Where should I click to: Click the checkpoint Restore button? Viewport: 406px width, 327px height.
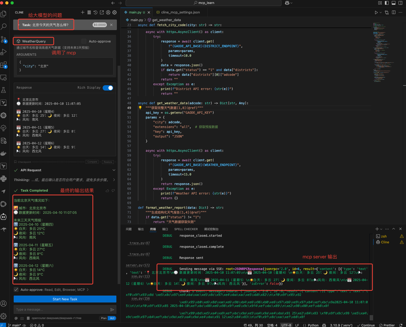108,162
